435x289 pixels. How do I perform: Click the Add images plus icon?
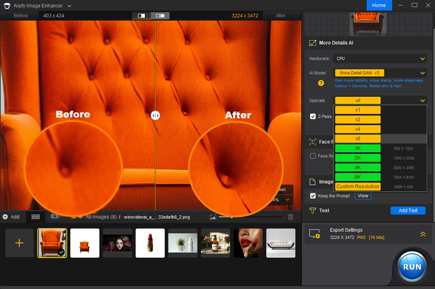pyautogui.click(x=5, y=217)
